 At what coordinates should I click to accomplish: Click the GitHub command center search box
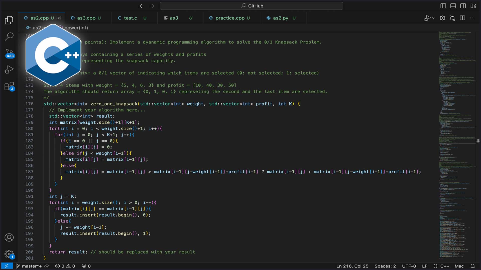(252, 6)
